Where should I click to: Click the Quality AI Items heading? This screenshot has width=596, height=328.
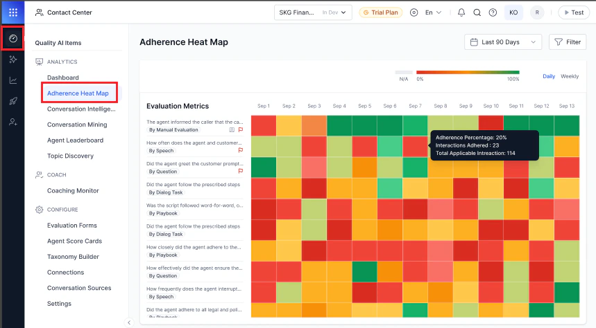pos(58,43)
